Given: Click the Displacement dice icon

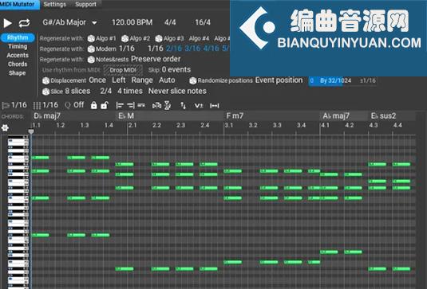Looking at the screenshot, I should [45, 80].
